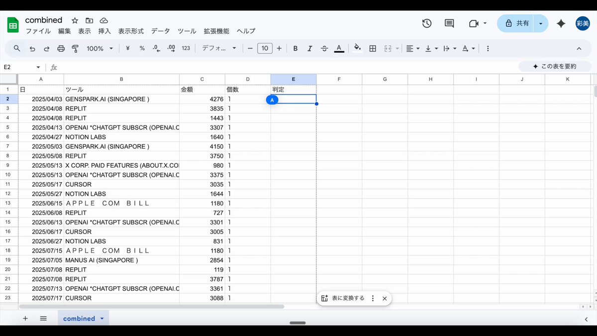Open the 123 number formats menu
The height and width of the screenshot is (336, 597).
click(186, 48)
